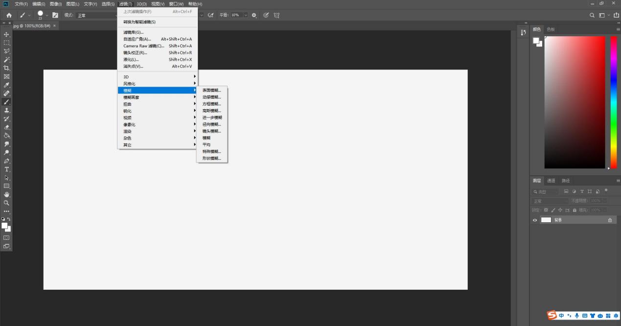The width and height of the screenshot is (621, 326).
Task: Open the History panel icon
Action: (x=523, y=32)
